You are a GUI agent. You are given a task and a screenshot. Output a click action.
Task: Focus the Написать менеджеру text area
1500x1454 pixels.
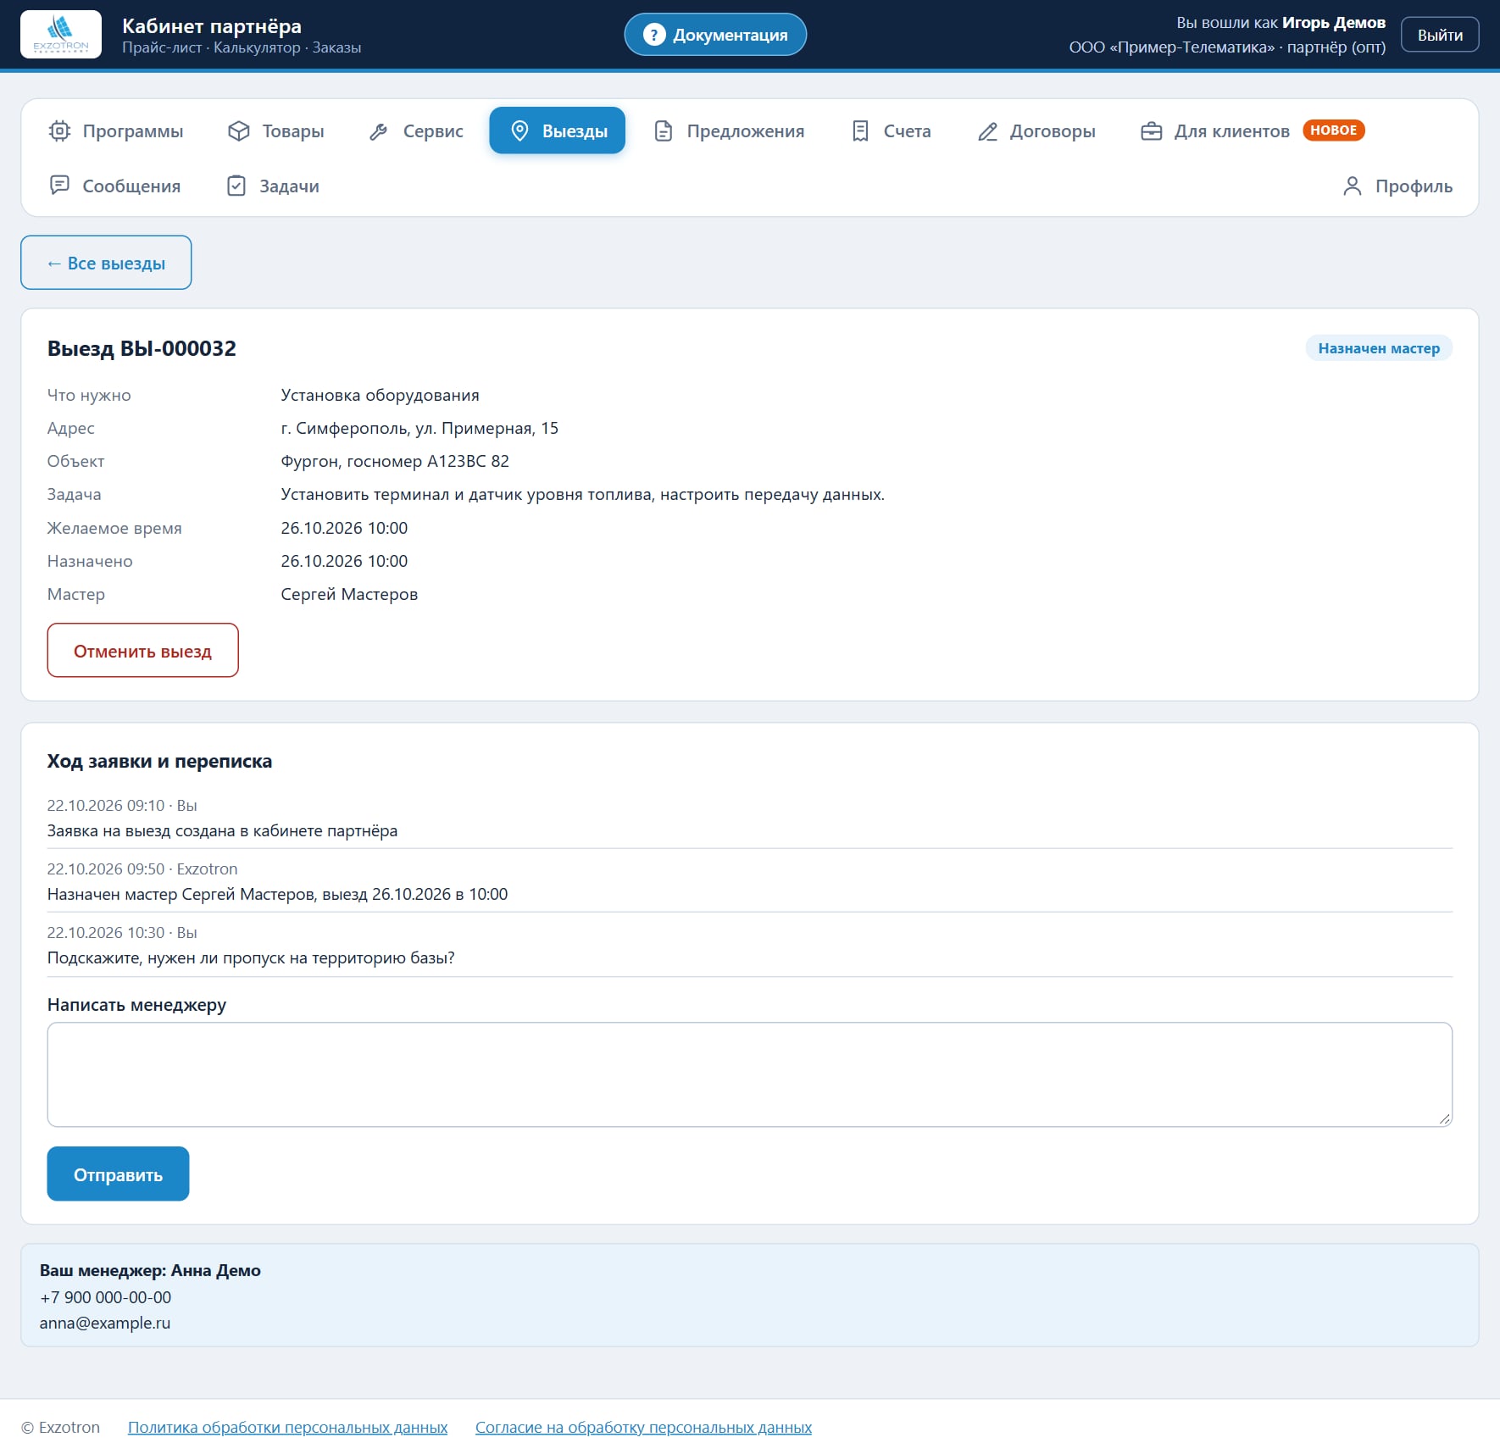pyautogui.click(x=750, y=1074)
